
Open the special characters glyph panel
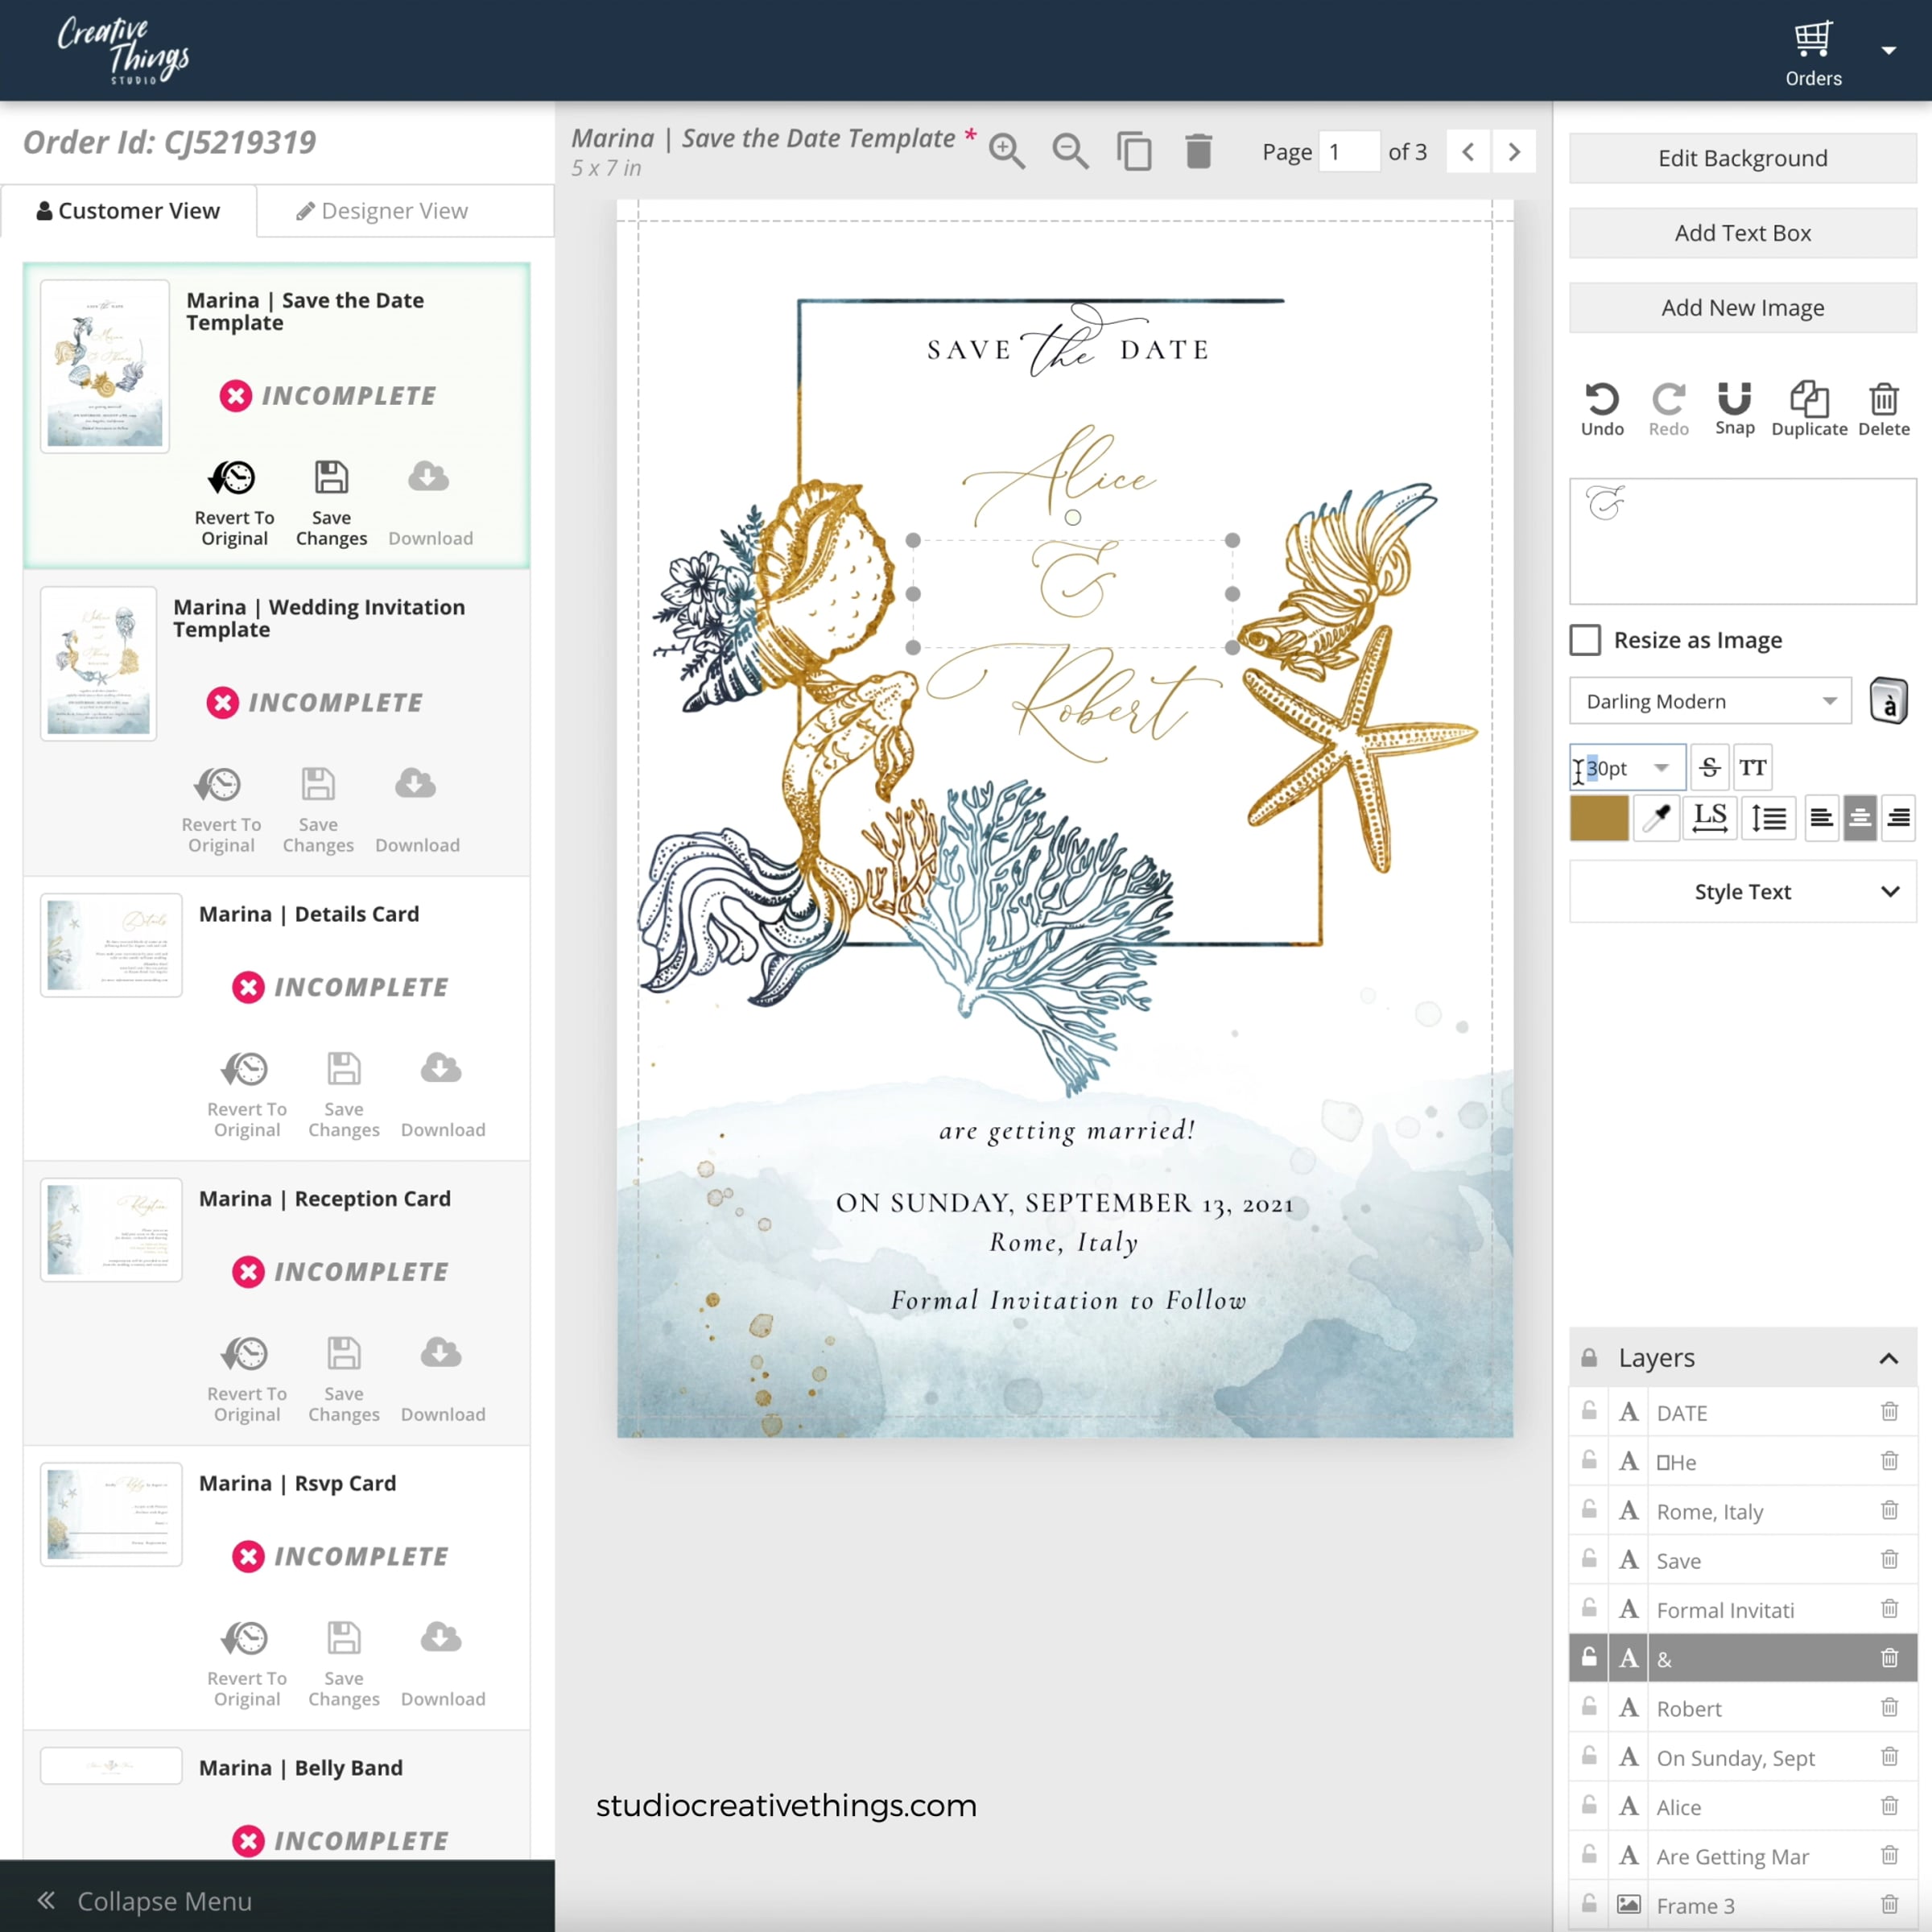[1888, 700]
